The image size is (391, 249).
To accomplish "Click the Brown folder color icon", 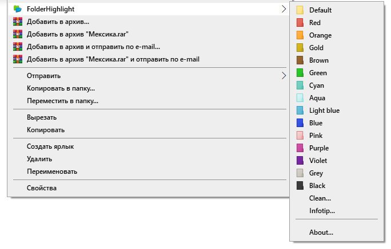I will (300, 60).
